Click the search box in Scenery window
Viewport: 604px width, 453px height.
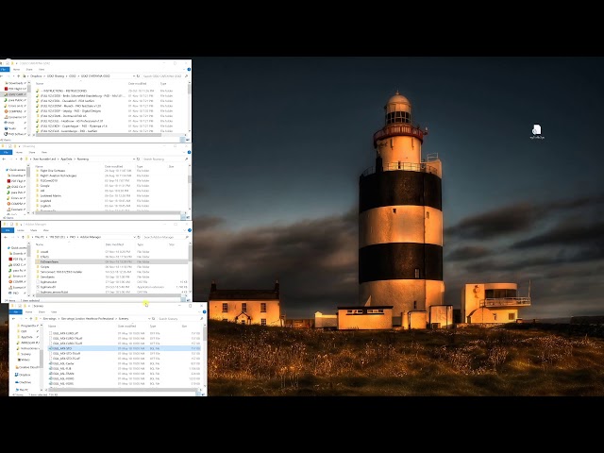click(x=178, y=319)
